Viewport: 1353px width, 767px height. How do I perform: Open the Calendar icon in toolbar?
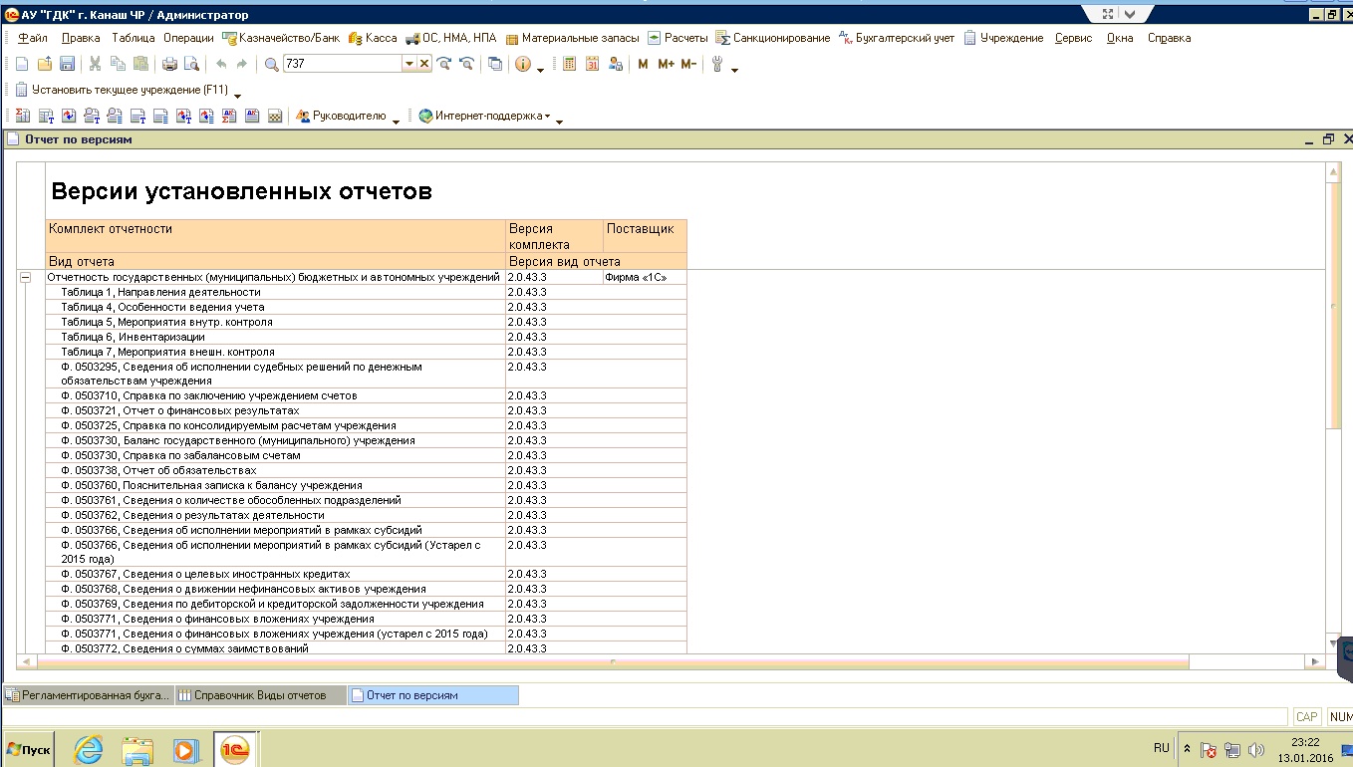click(592, 64)
